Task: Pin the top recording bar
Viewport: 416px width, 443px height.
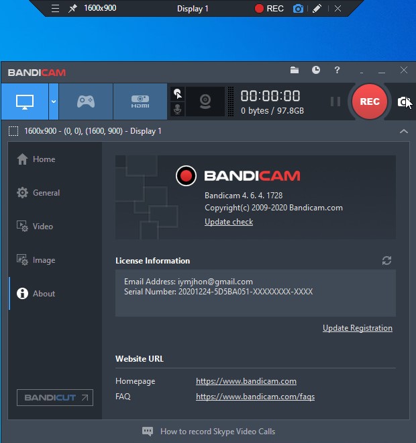Action: pos(72,9)
